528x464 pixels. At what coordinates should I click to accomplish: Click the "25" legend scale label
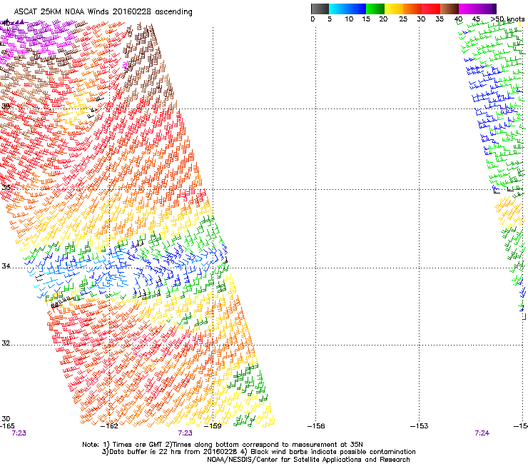click(403, 19)
